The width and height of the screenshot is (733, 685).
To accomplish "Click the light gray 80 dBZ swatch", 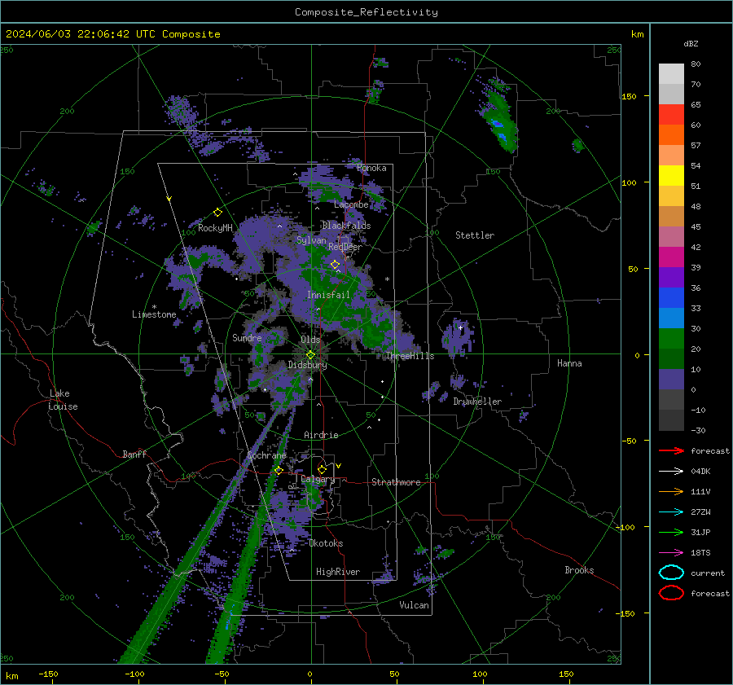I will [x=671, y=74].
